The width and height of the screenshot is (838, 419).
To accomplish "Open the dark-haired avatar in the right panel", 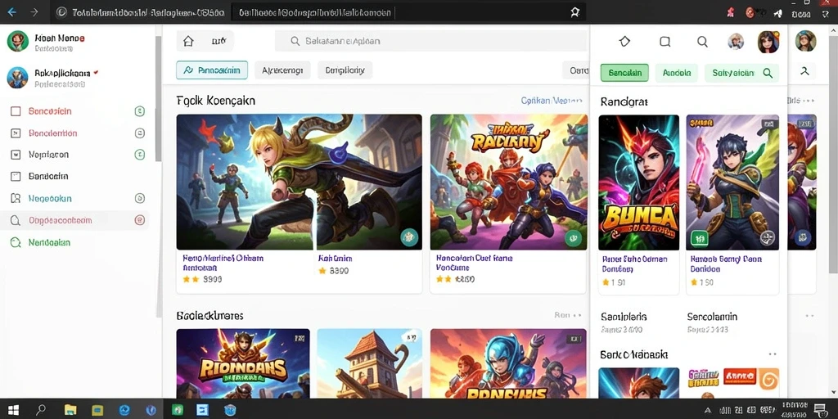I will [768, 41].
